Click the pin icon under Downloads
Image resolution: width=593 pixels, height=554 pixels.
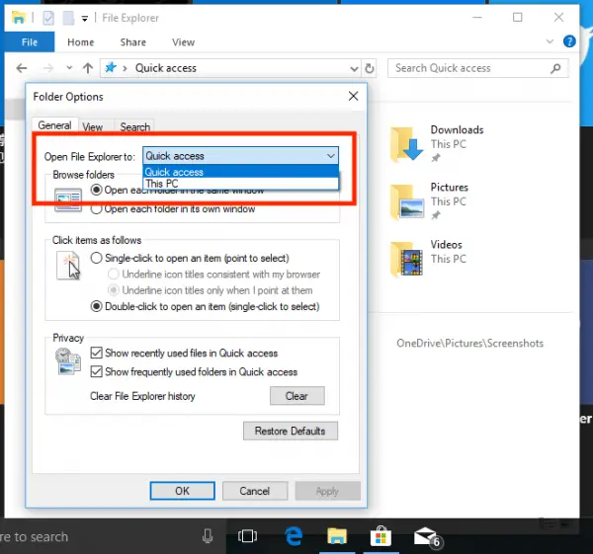coord(436,158)
